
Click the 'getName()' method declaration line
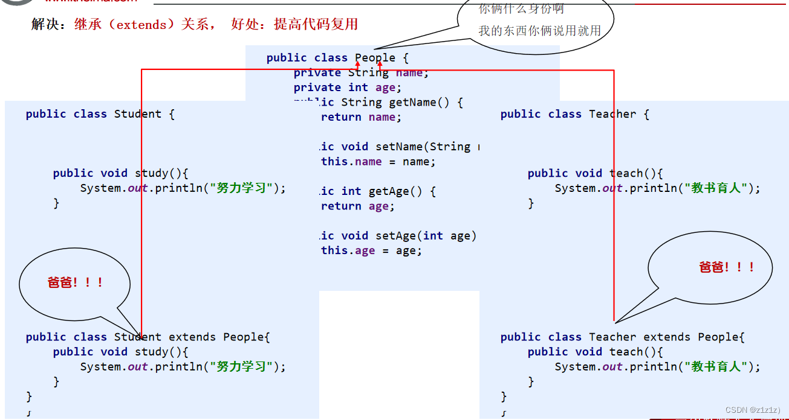tap(378, 103)
